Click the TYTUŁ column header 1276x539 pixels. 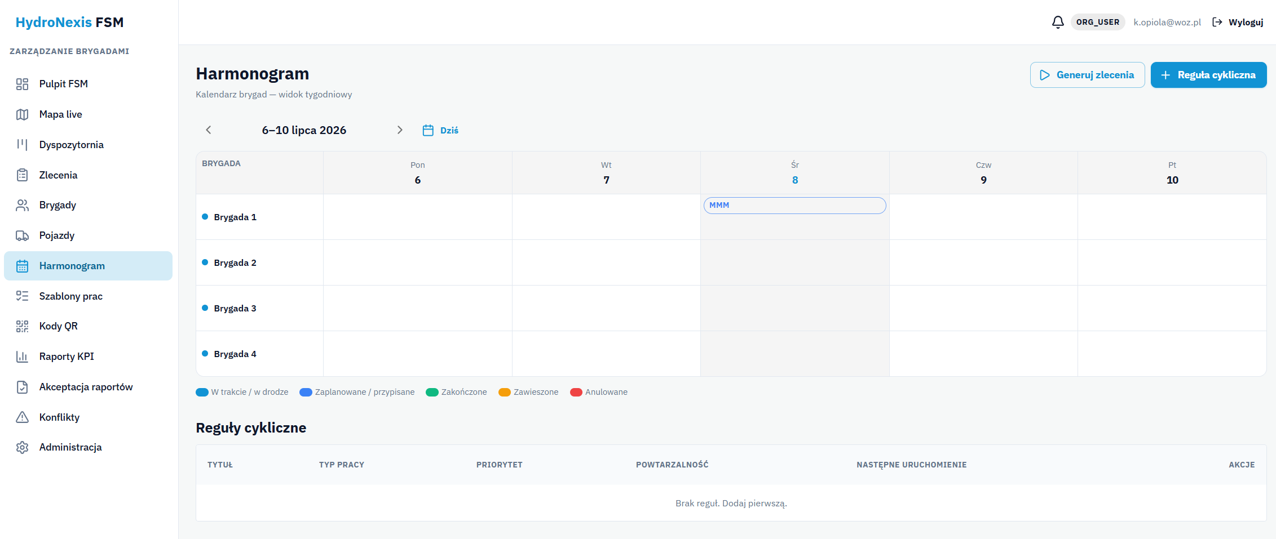pos(220,465)
